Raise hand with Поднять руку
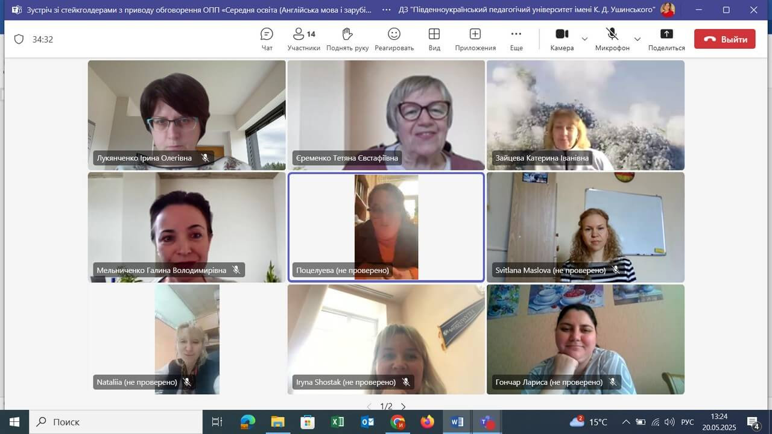The height and width of the screenshot is (434, 772). pyautogui.click(x=347, y=39)
